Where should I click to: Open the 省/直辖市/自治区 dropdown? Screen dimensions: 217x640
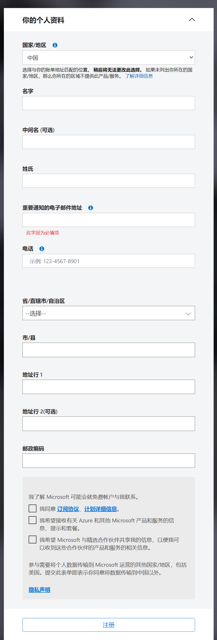[109, 313]
